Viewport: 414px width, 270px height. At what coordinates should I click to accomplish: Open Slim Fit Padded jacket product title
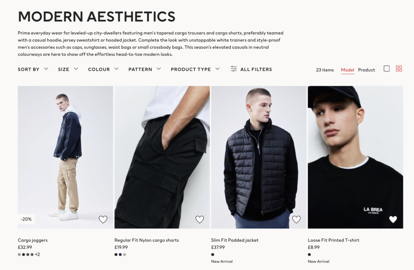click(x=235, y=240)
